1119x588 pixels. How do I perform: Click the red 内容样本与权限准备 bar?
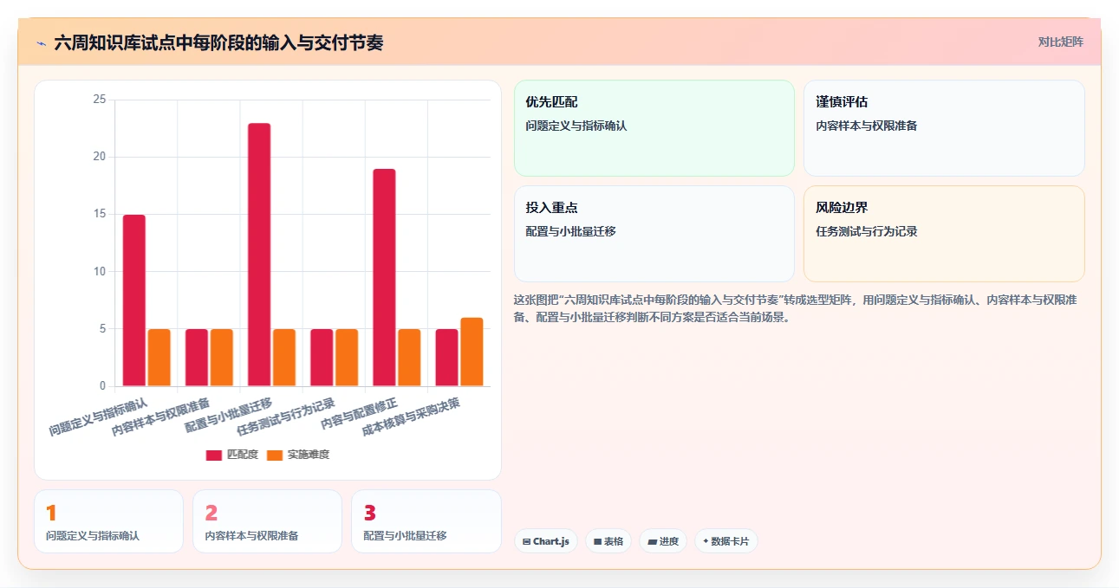(x=197, y=358)
